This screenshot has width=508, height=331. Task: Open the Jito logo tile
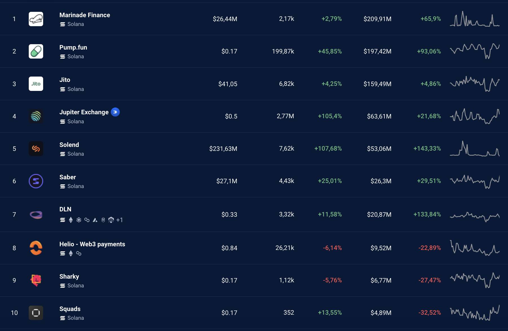click(36, 84)
